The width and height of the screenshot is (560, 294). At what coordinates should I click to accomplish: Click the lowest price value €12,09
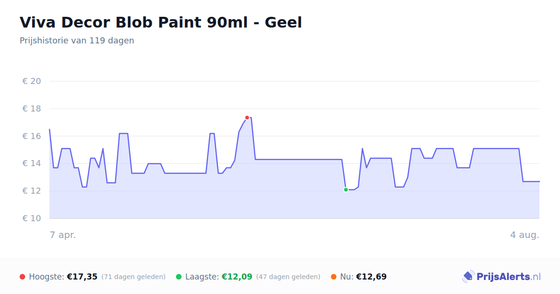237,277
